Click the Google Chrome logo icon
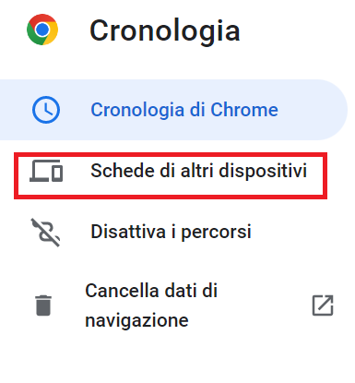 click(x=42, y=30)
